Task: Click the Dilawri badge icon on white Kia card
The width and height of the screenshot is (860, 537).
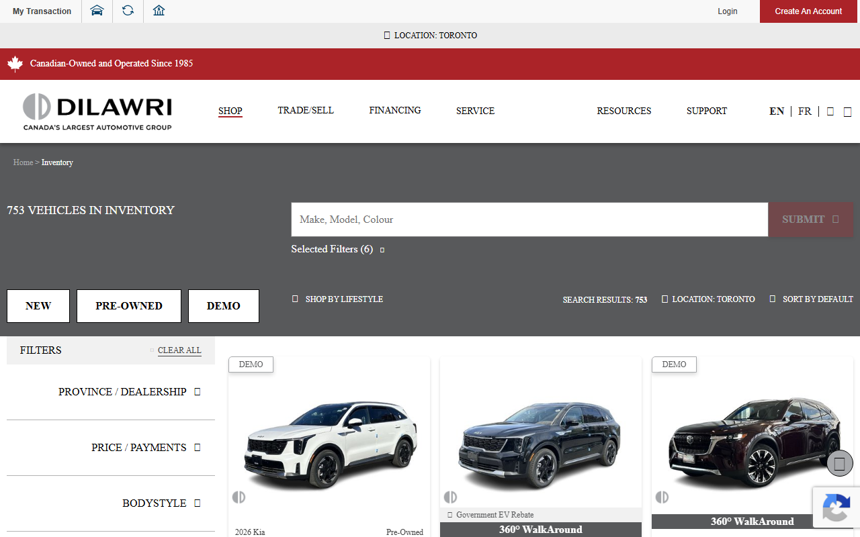Action: [239, 497]
